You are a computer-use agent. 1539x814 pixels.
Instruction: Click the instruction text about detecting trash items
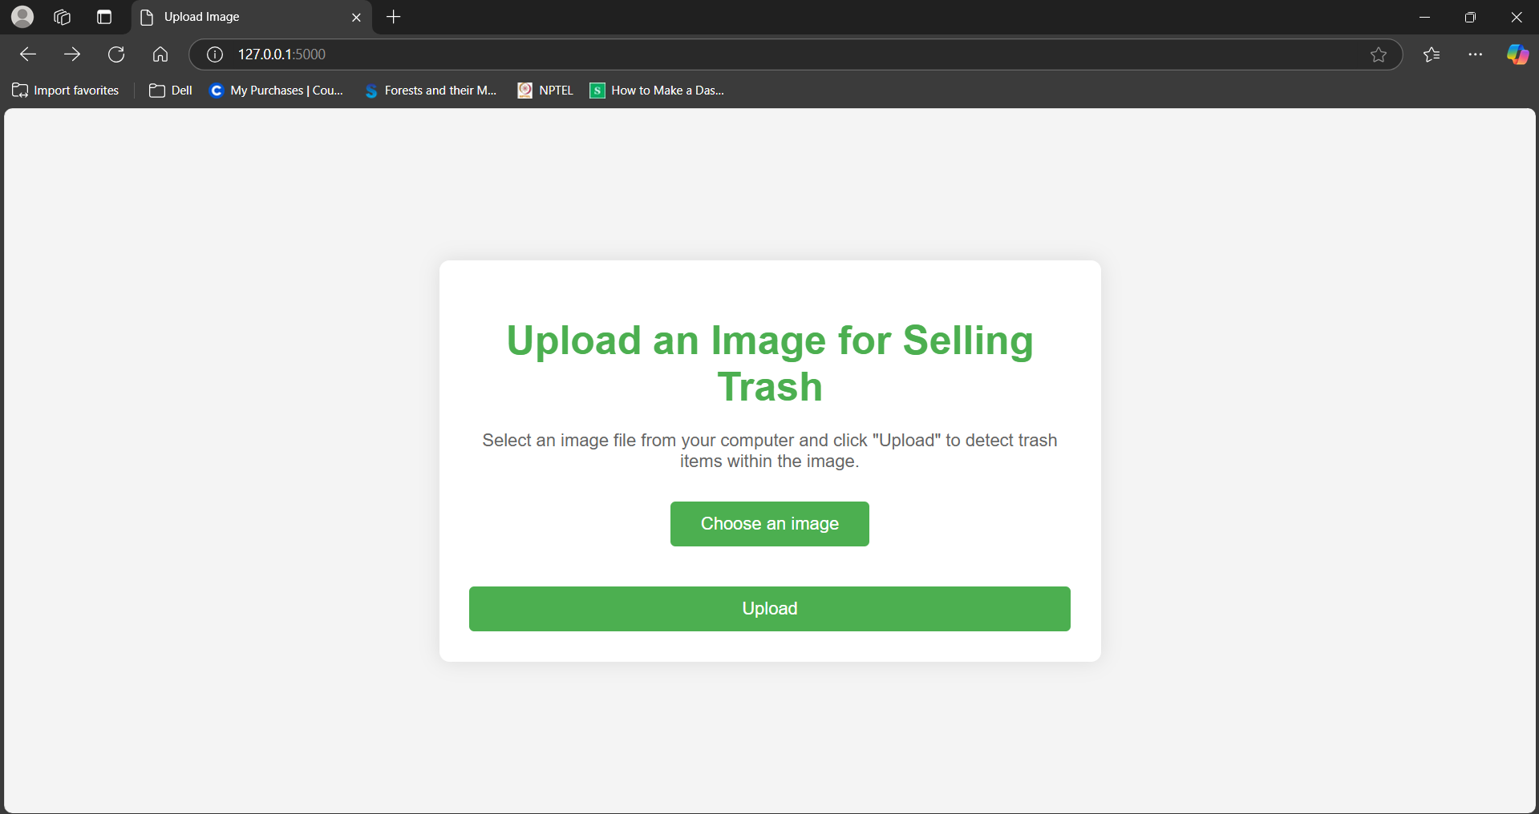coord(769,451)
